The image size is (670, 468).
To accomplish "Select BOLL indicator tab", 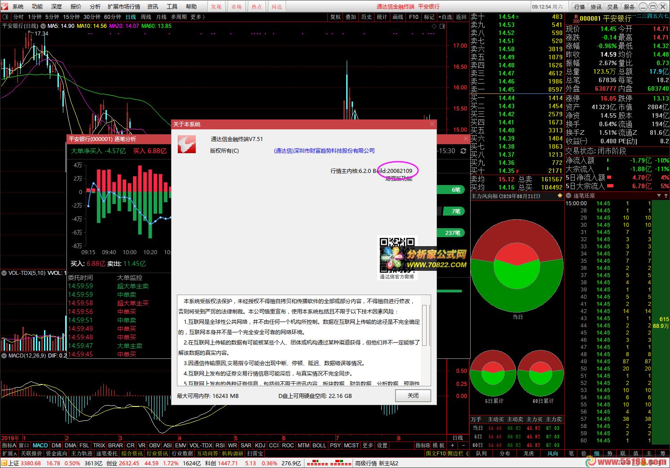I will [319, 446].
